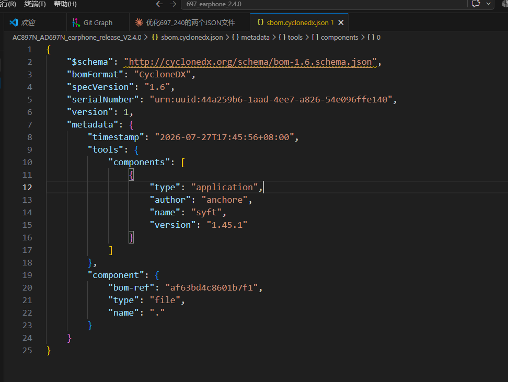Click the "bomFormat" key text

(95, 75)
